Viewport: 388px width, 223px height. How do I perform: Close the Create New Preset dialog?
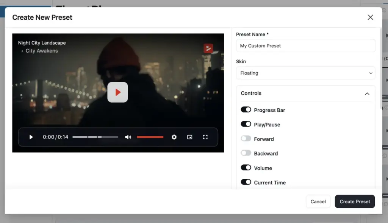[370, 17]
